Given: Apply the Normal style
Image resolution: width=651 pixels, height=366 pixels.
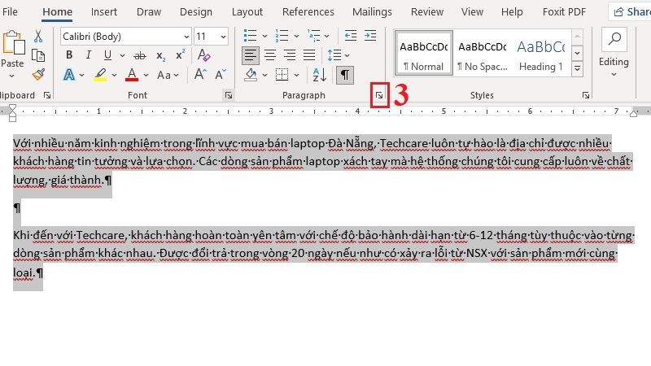Looking at the screenshot, I should [x=423, y=53].
